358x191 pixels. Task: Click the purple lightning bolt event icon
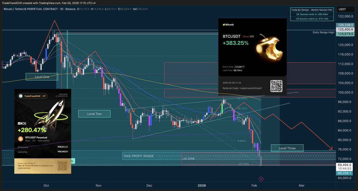tap(261, 179)
